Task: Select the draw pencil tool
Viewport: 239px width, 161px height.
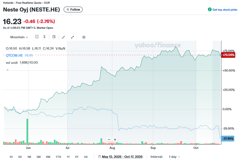Action: coord(63,37)
